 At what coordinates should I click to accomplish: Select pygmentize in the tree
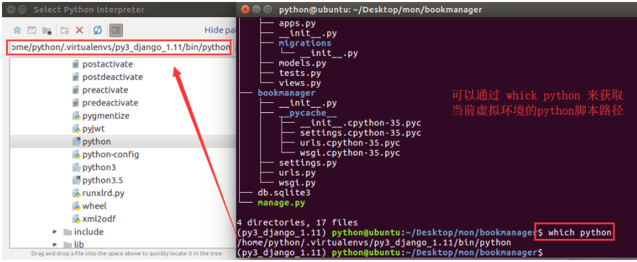coord(106,116)
